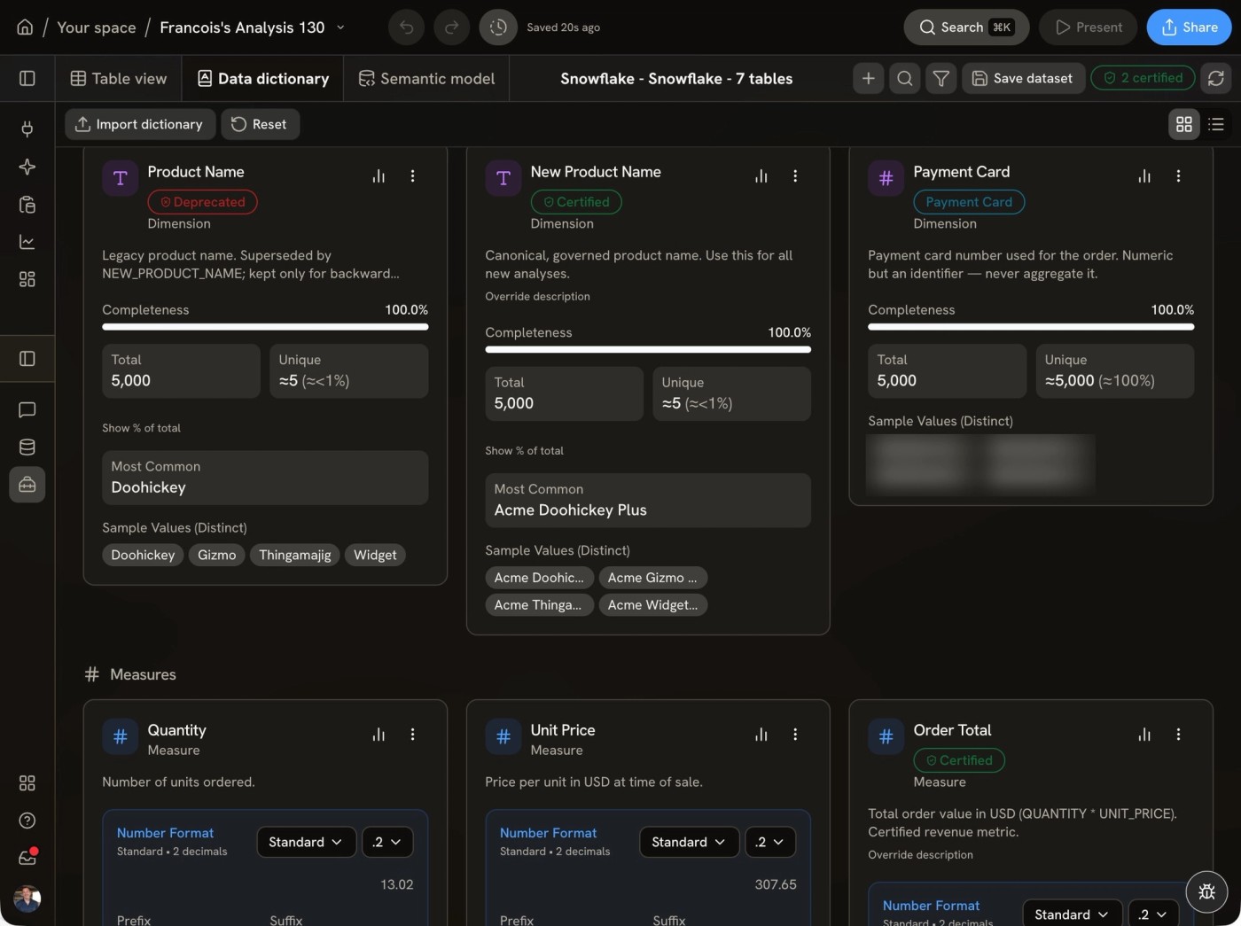
Task: Click Product Name completeness progress bar
Action: pyautogui.click(x=265, y=327)
